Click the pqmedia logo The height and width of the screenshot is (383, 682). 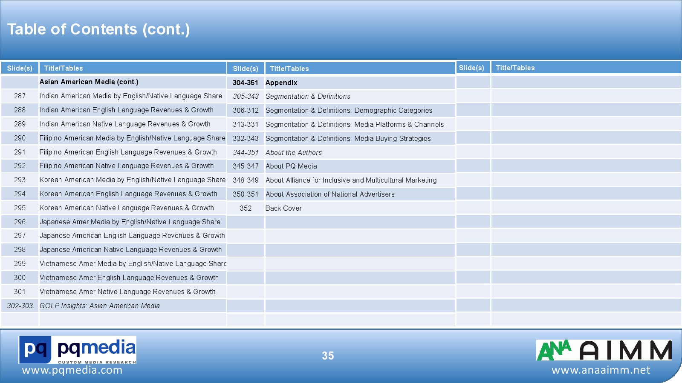point(77,349)
